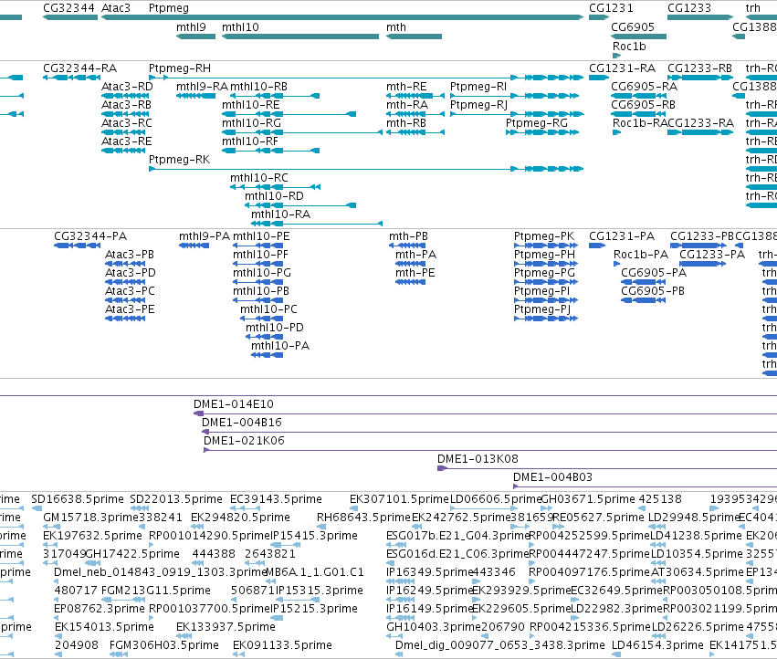This screenshot has height=659, width=777.
Task: Click transcript mthl10-RB
Action: pyautogui.click(x=258, y=87)
